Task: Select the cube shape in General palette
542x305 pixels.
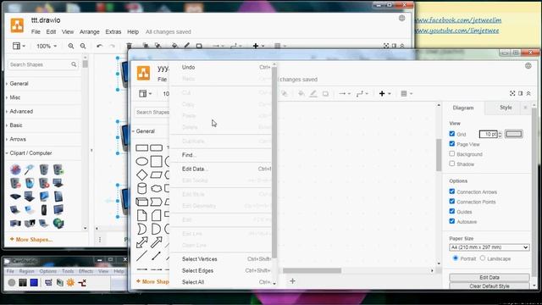Action: click(x=141, y=202)
